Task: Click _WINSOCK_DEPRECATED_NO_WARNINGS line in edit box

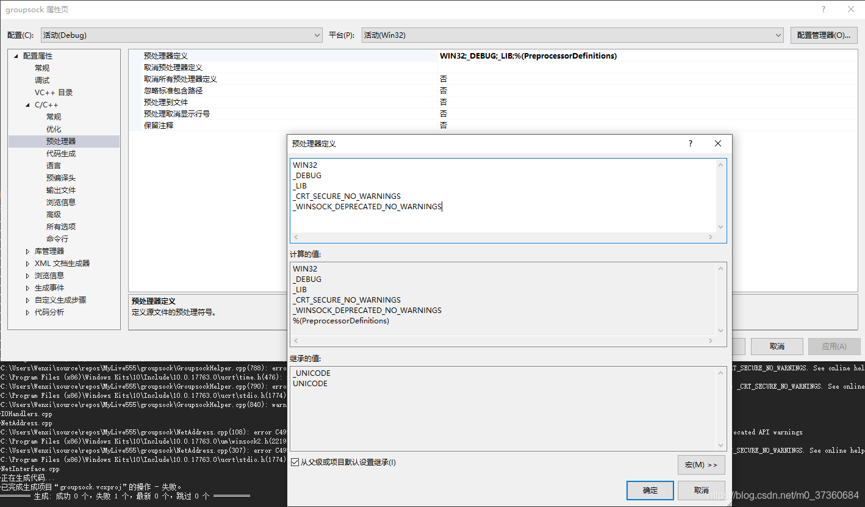Action: click(x=367, y=207)
